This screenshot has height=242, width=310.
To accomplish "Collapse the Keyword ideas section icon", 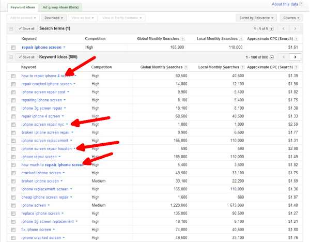I will pos(11,57).
